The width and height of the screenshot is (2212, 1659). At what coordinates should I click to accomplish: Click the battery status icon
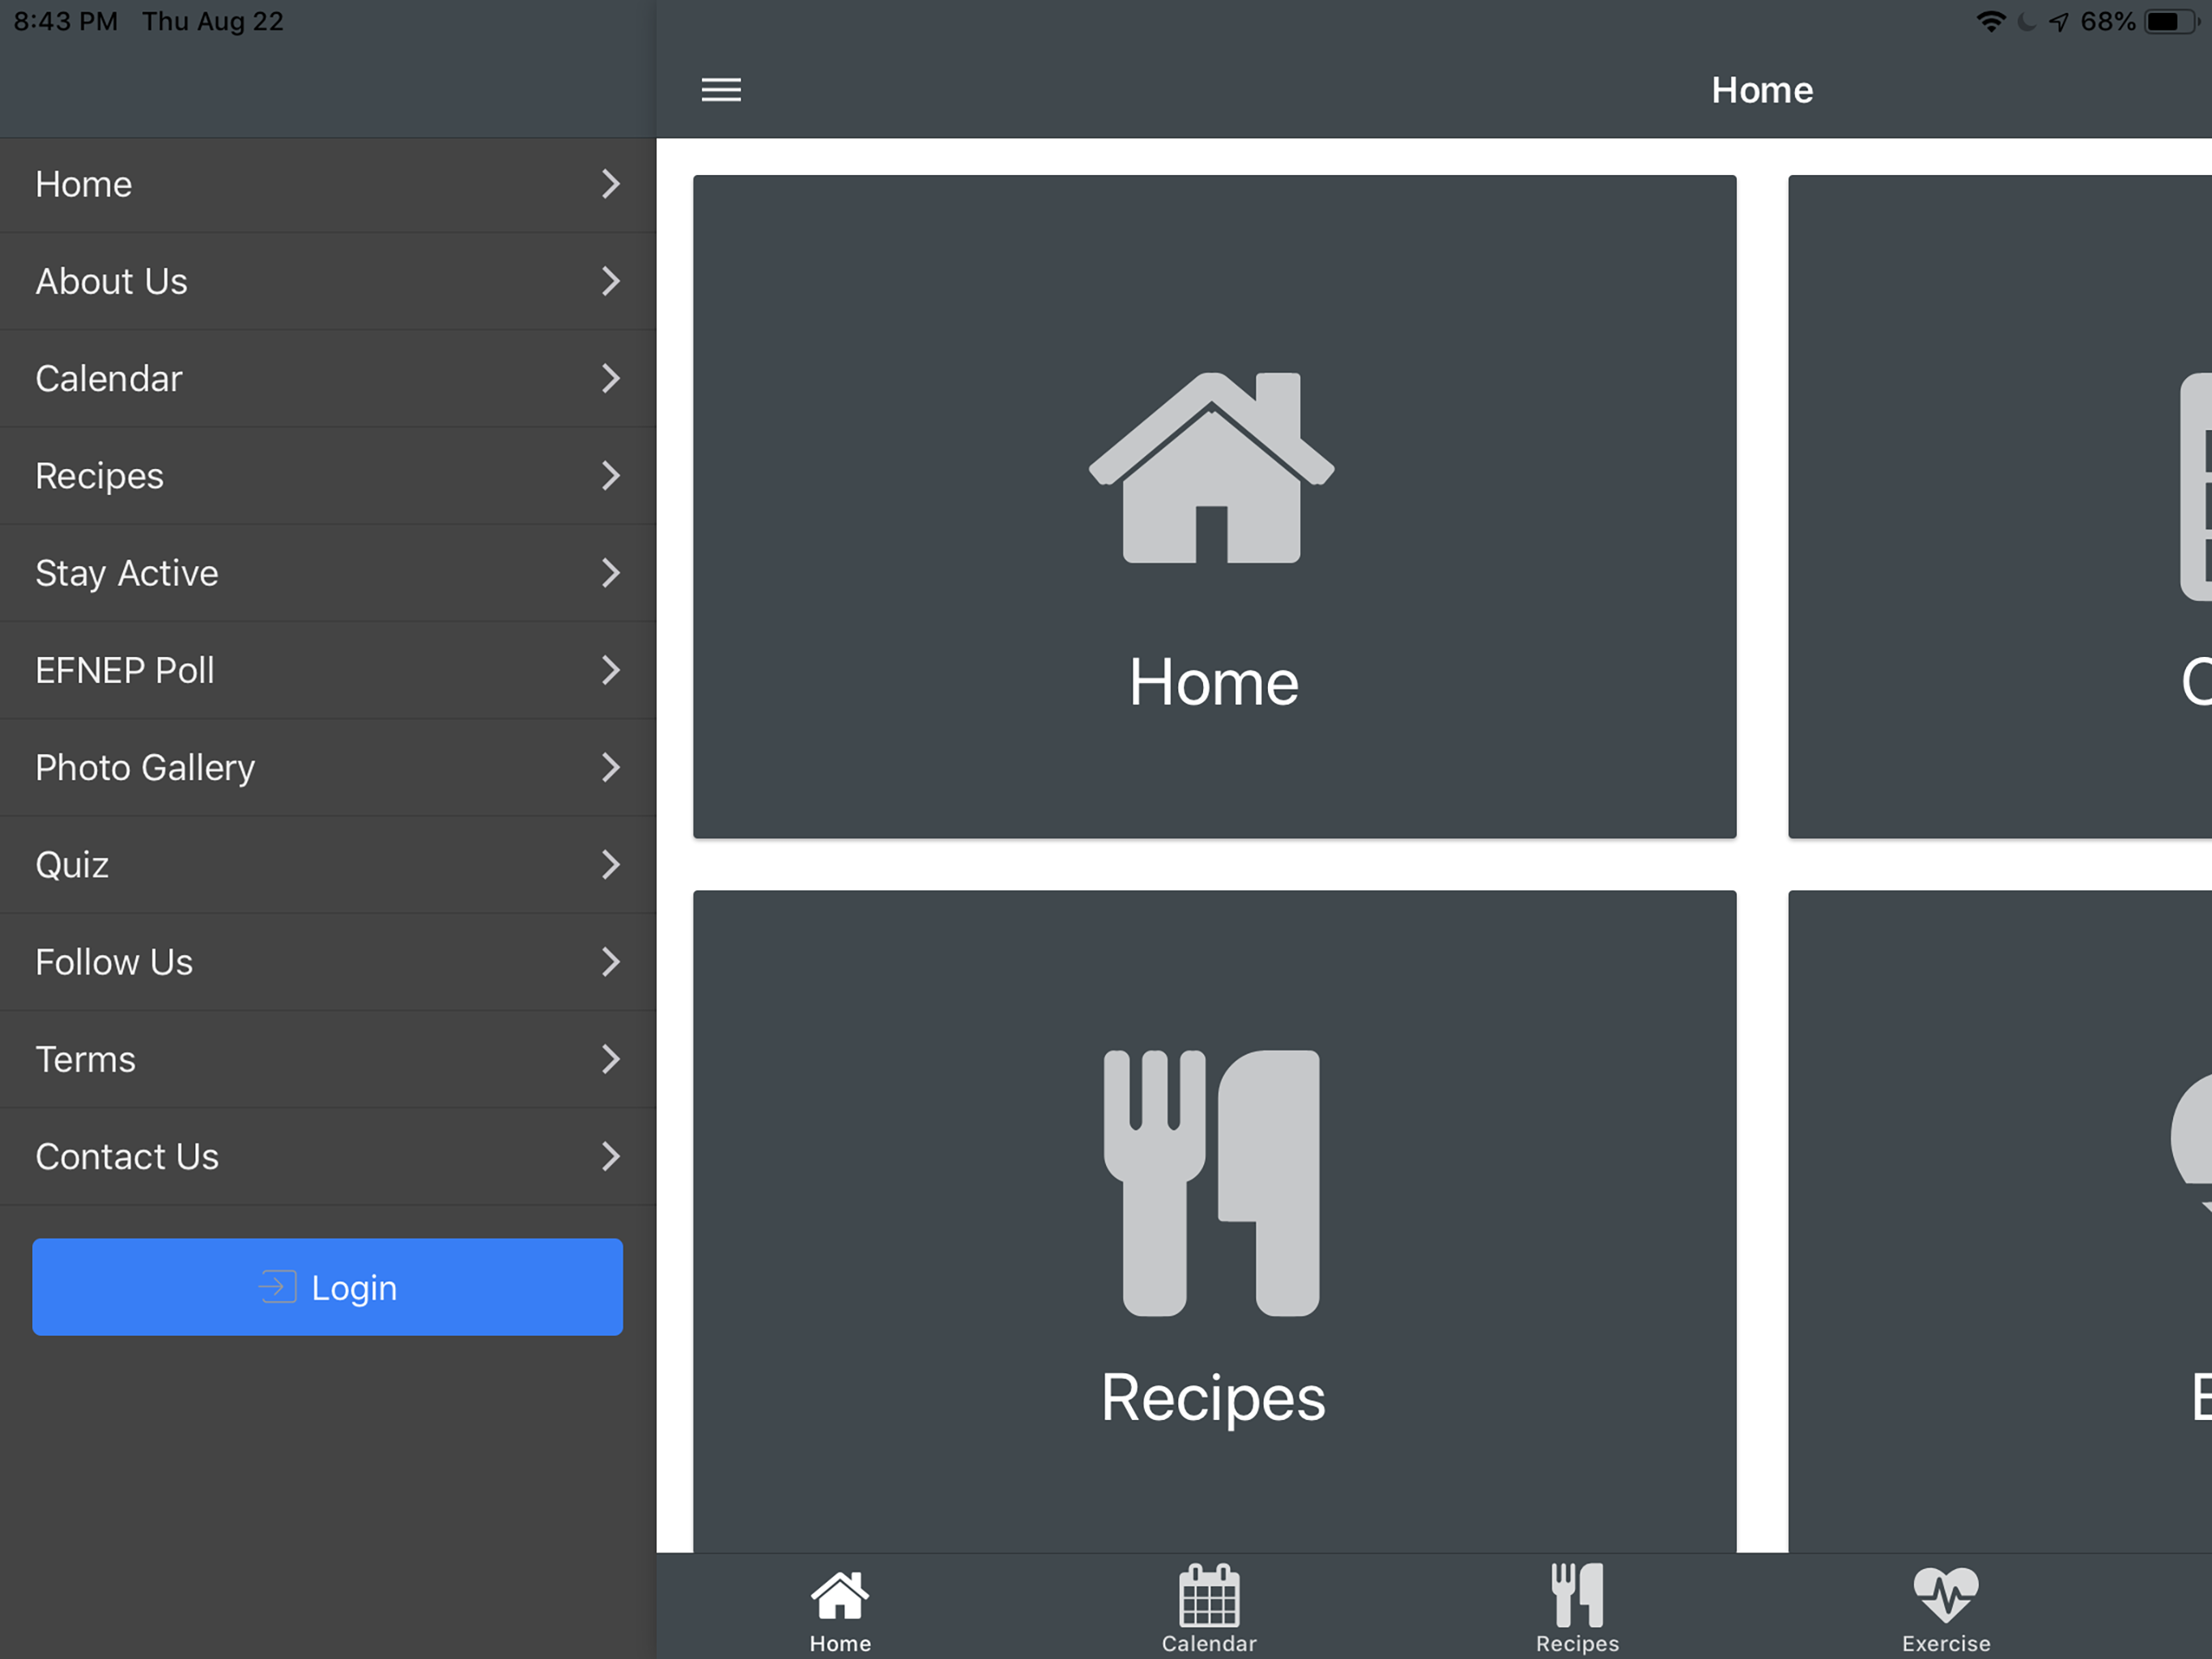pyautogui.click(x=2168, y=22)
